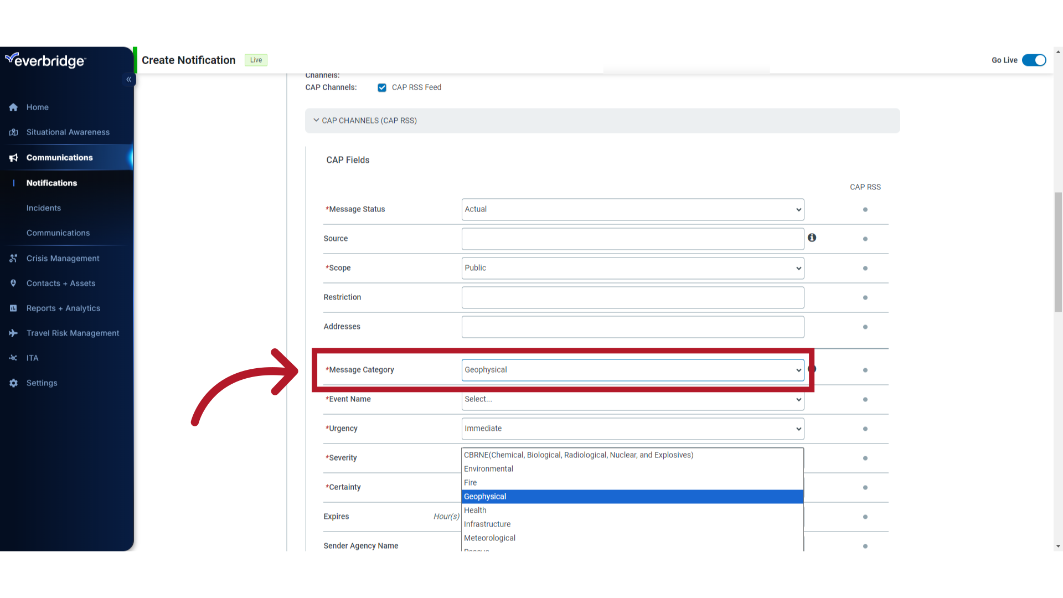
Task: Click the Live status badge
Action: [x=256, y=60]
